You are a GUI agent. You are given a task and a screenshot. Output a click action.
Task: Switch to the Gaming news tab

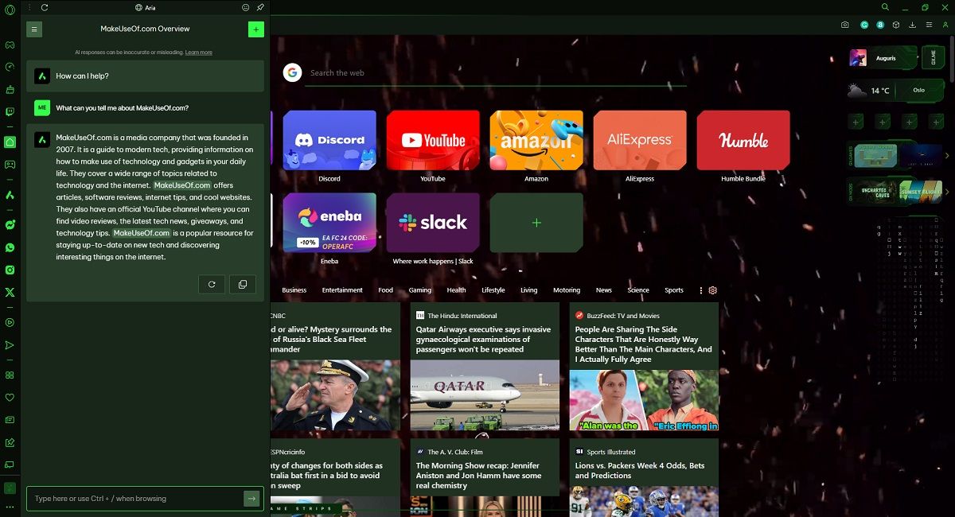[x=419, y=290]
